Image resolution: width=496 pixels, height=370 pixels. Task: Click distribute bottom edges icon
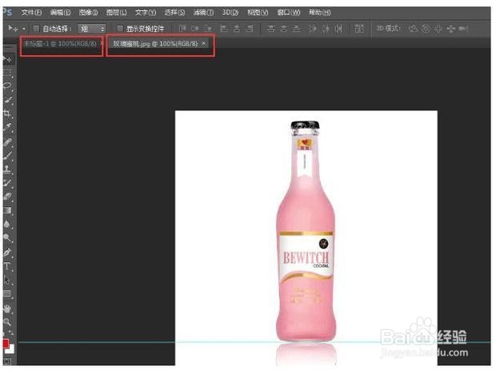[x=296, y=29]
